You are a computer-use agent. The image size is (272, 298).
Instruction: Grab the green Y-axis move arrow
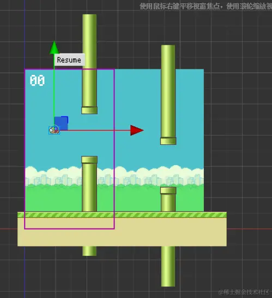[54, 48]
